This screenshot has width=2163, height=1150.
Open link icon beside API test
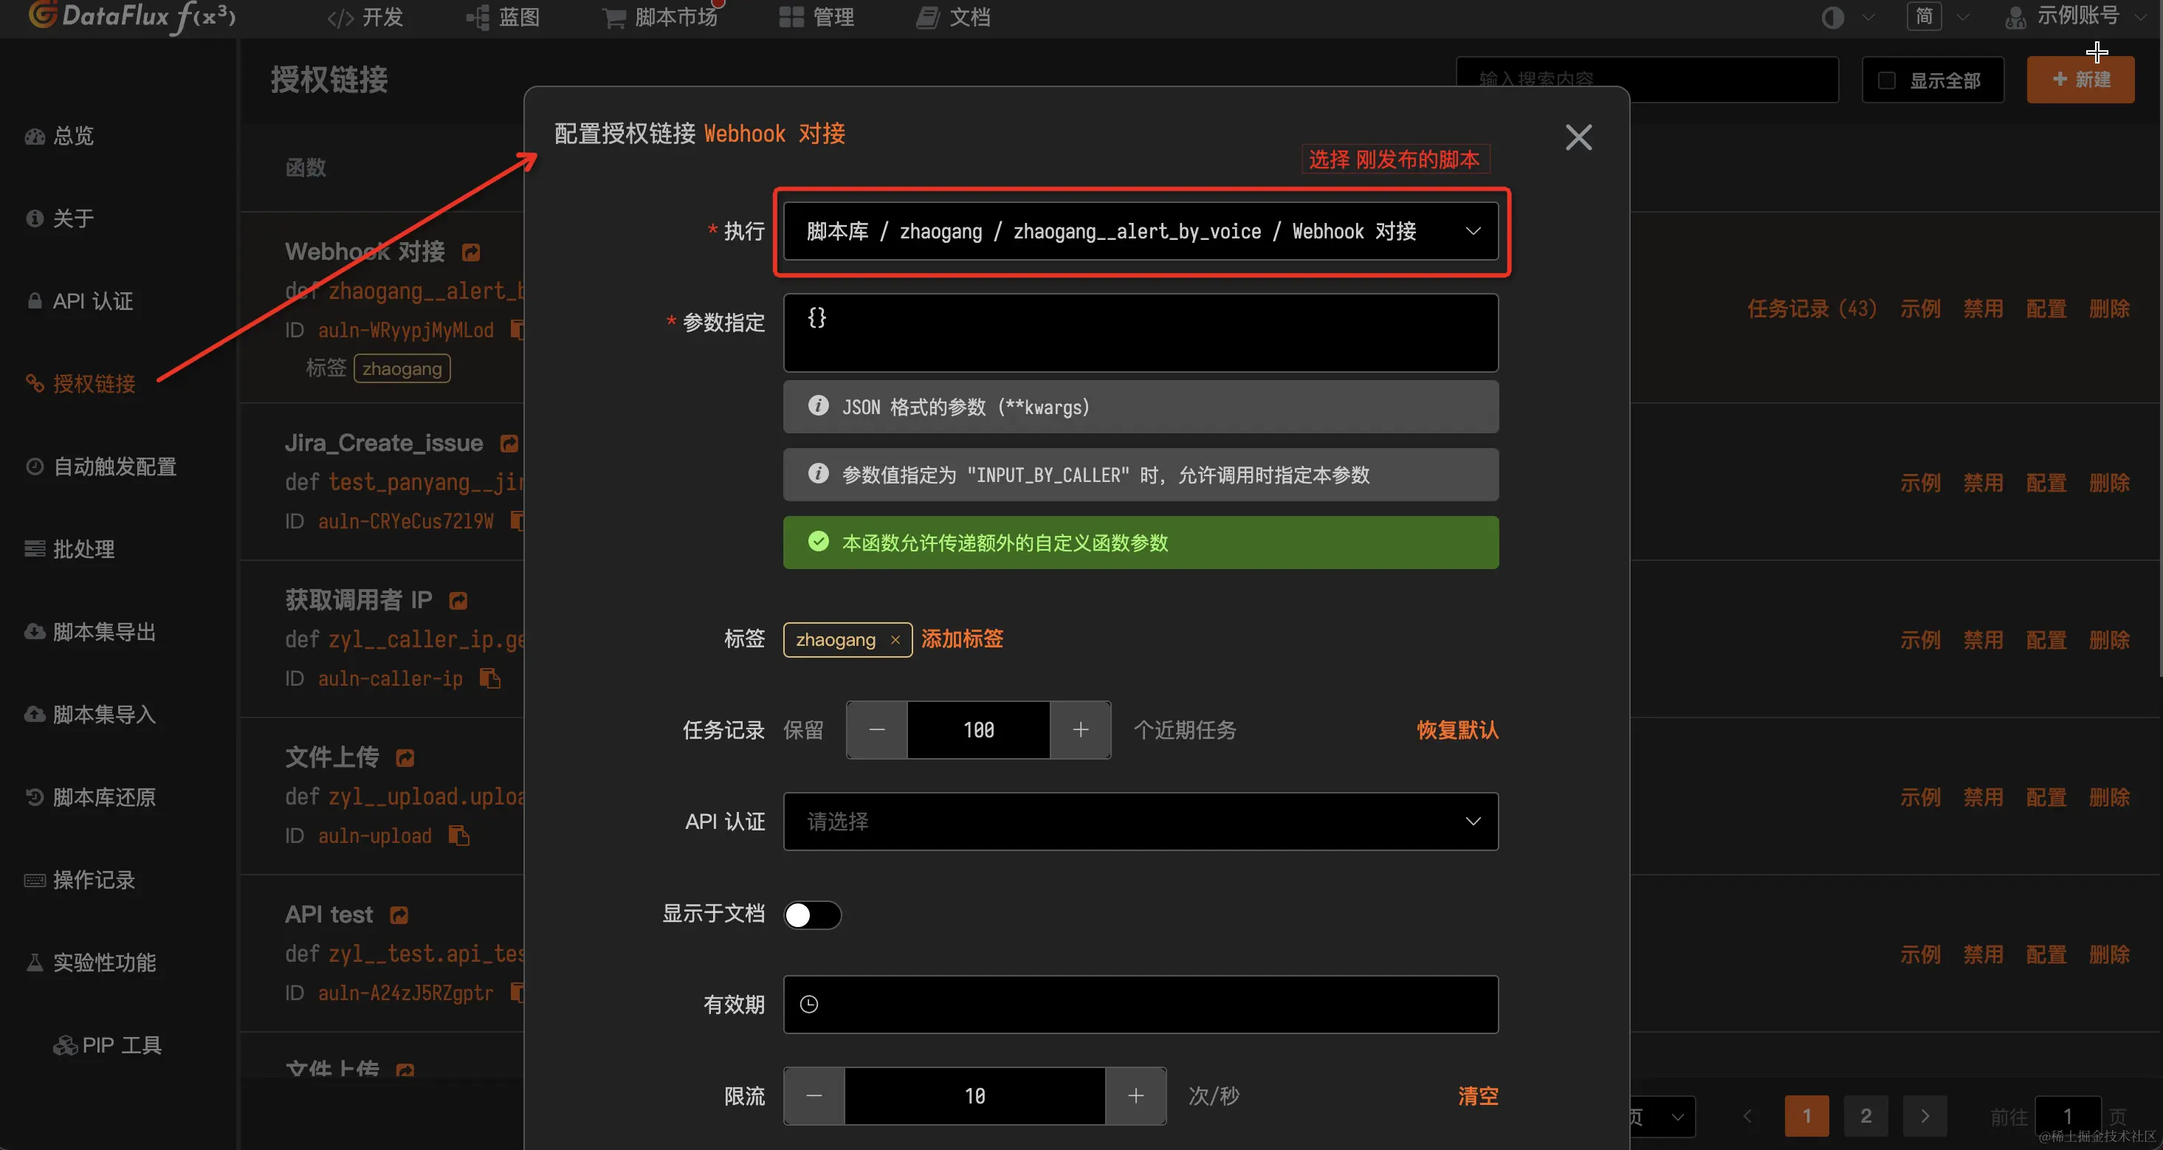point(399,915)
